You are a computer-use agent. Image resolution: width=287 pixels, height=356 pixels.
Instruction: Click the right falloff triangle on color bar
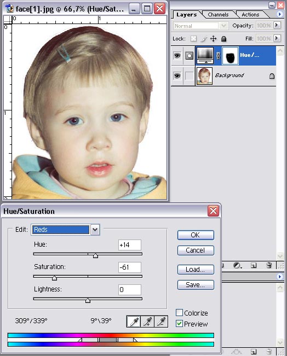(135, 340)
